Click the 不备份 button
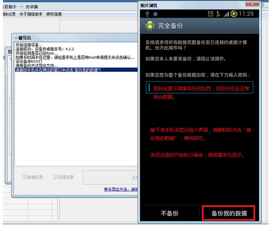This screenshot has height=225, width=269. (169, 213)
